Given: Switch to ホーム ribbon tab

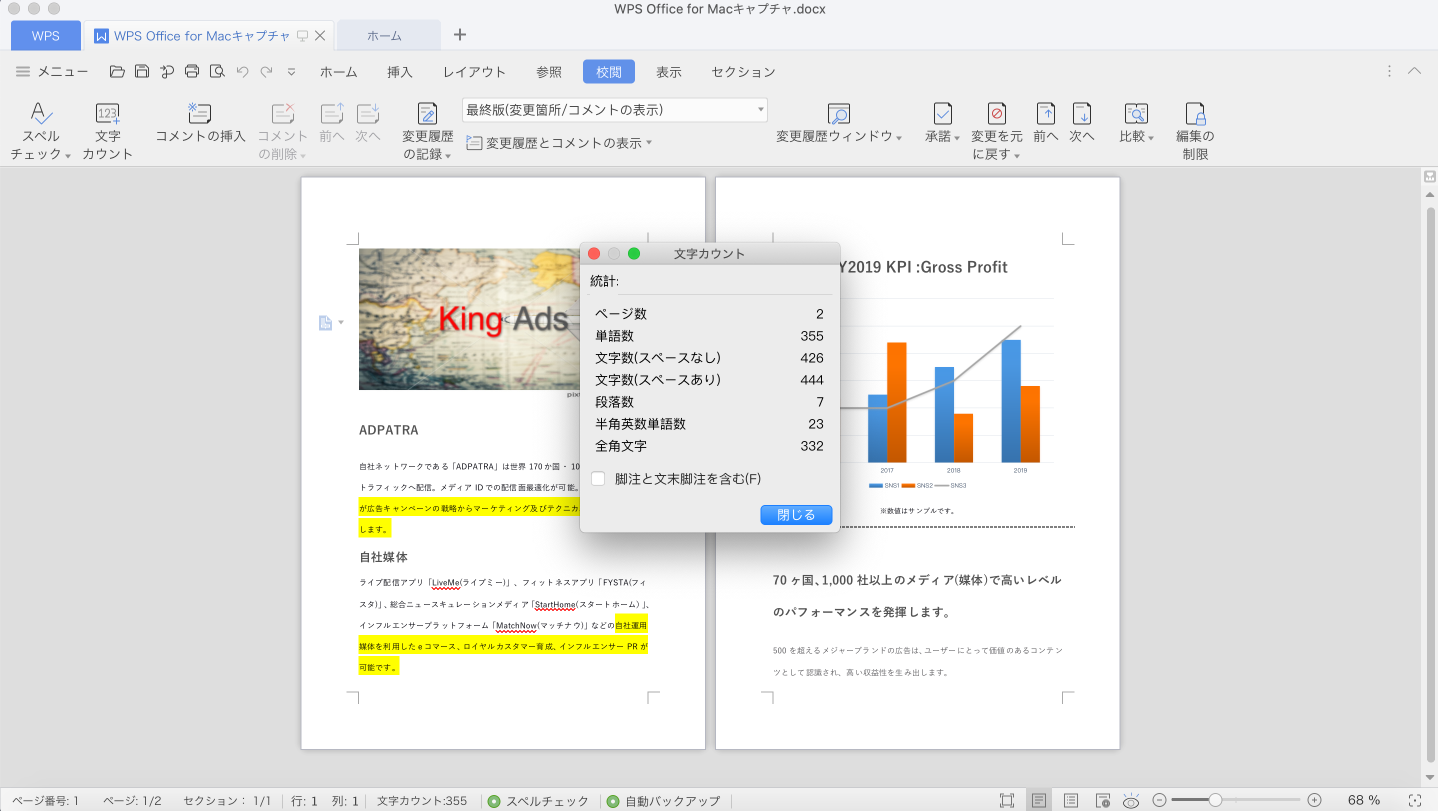Looking at the screenshot, I should (338, 72).
